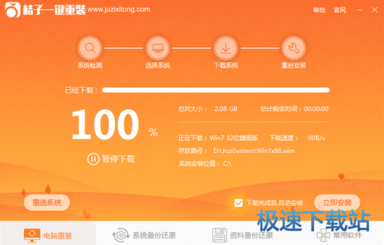Click the D:\JuziSystem\Win7x86.wim path text
The height and width of the screenshot is (245, 384).
coord(254,151)
